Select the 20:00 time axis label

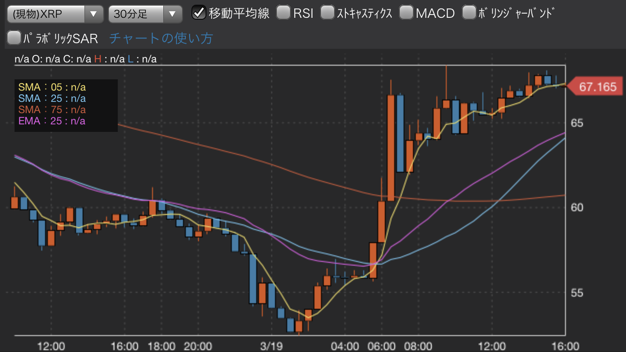point(198,346)
